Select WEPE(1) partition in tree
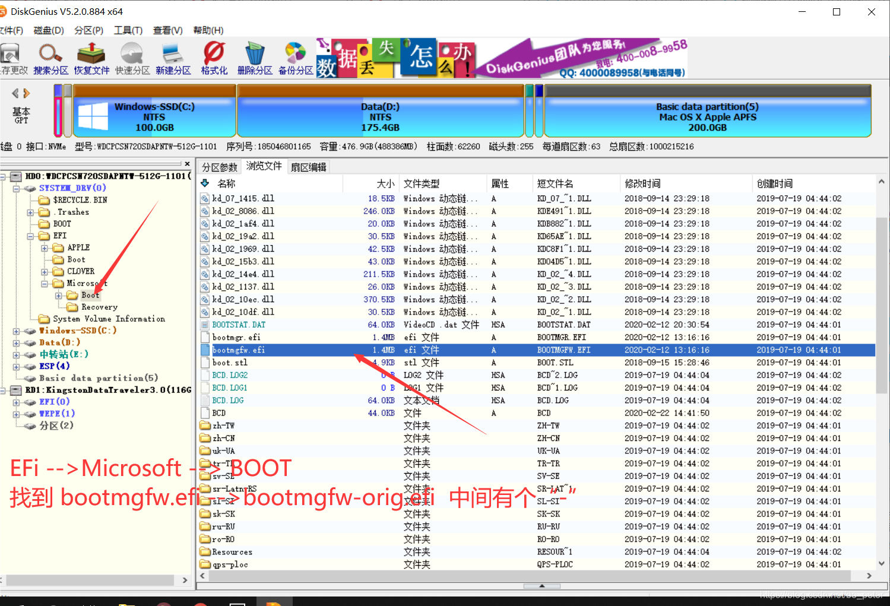Screen dimensions: 890x606 tap(57, 414)
